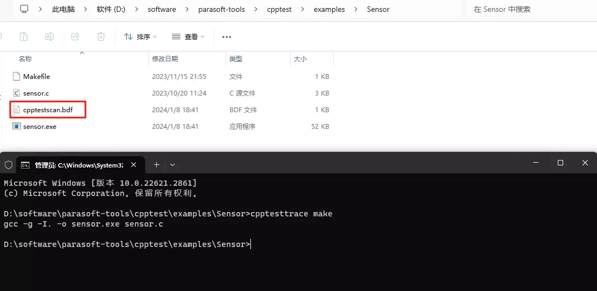Sort files by 名称 column header
Viewport: 597px width, 291px height.
click(25, 59)
